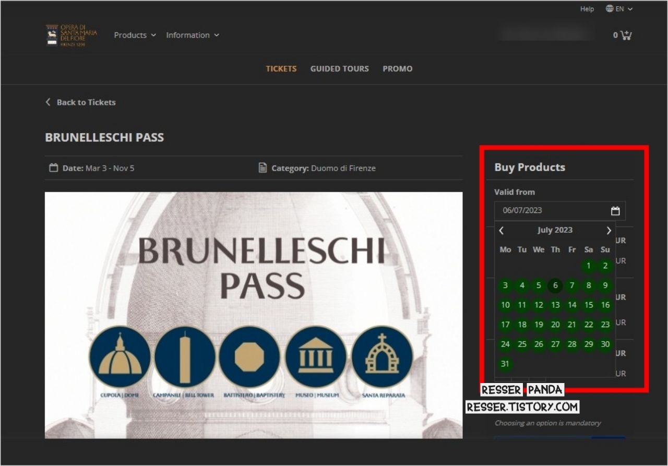Select Saturday July 8
The image size is (668, 466).
tap(589, 285)
